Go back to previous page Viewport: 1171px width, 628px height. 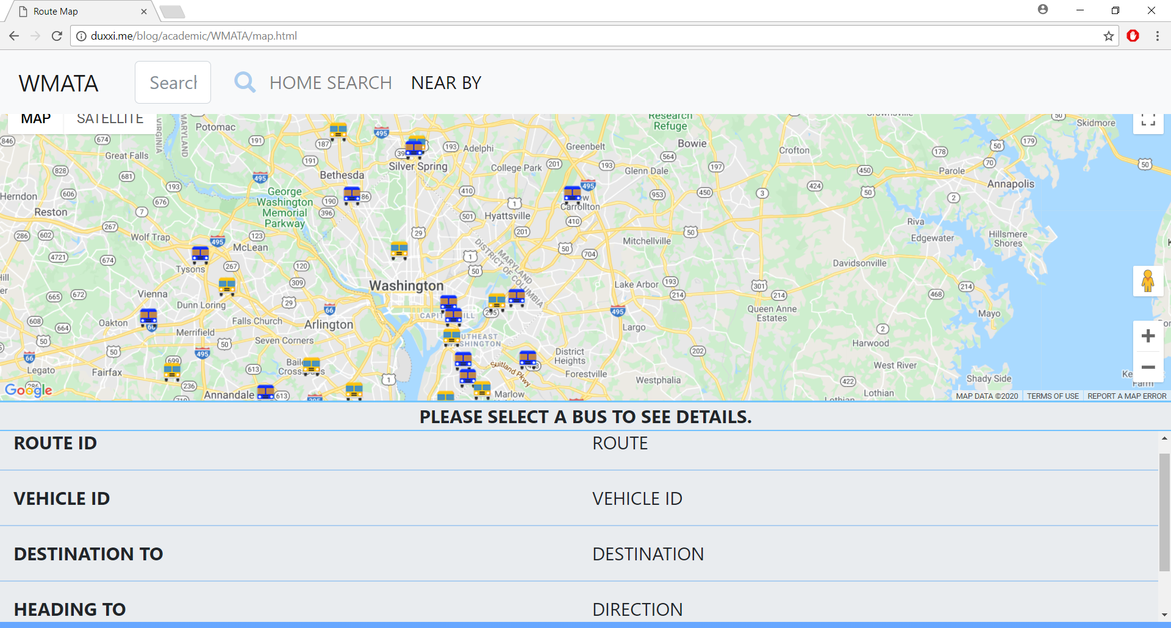click(x=14, y=36)
